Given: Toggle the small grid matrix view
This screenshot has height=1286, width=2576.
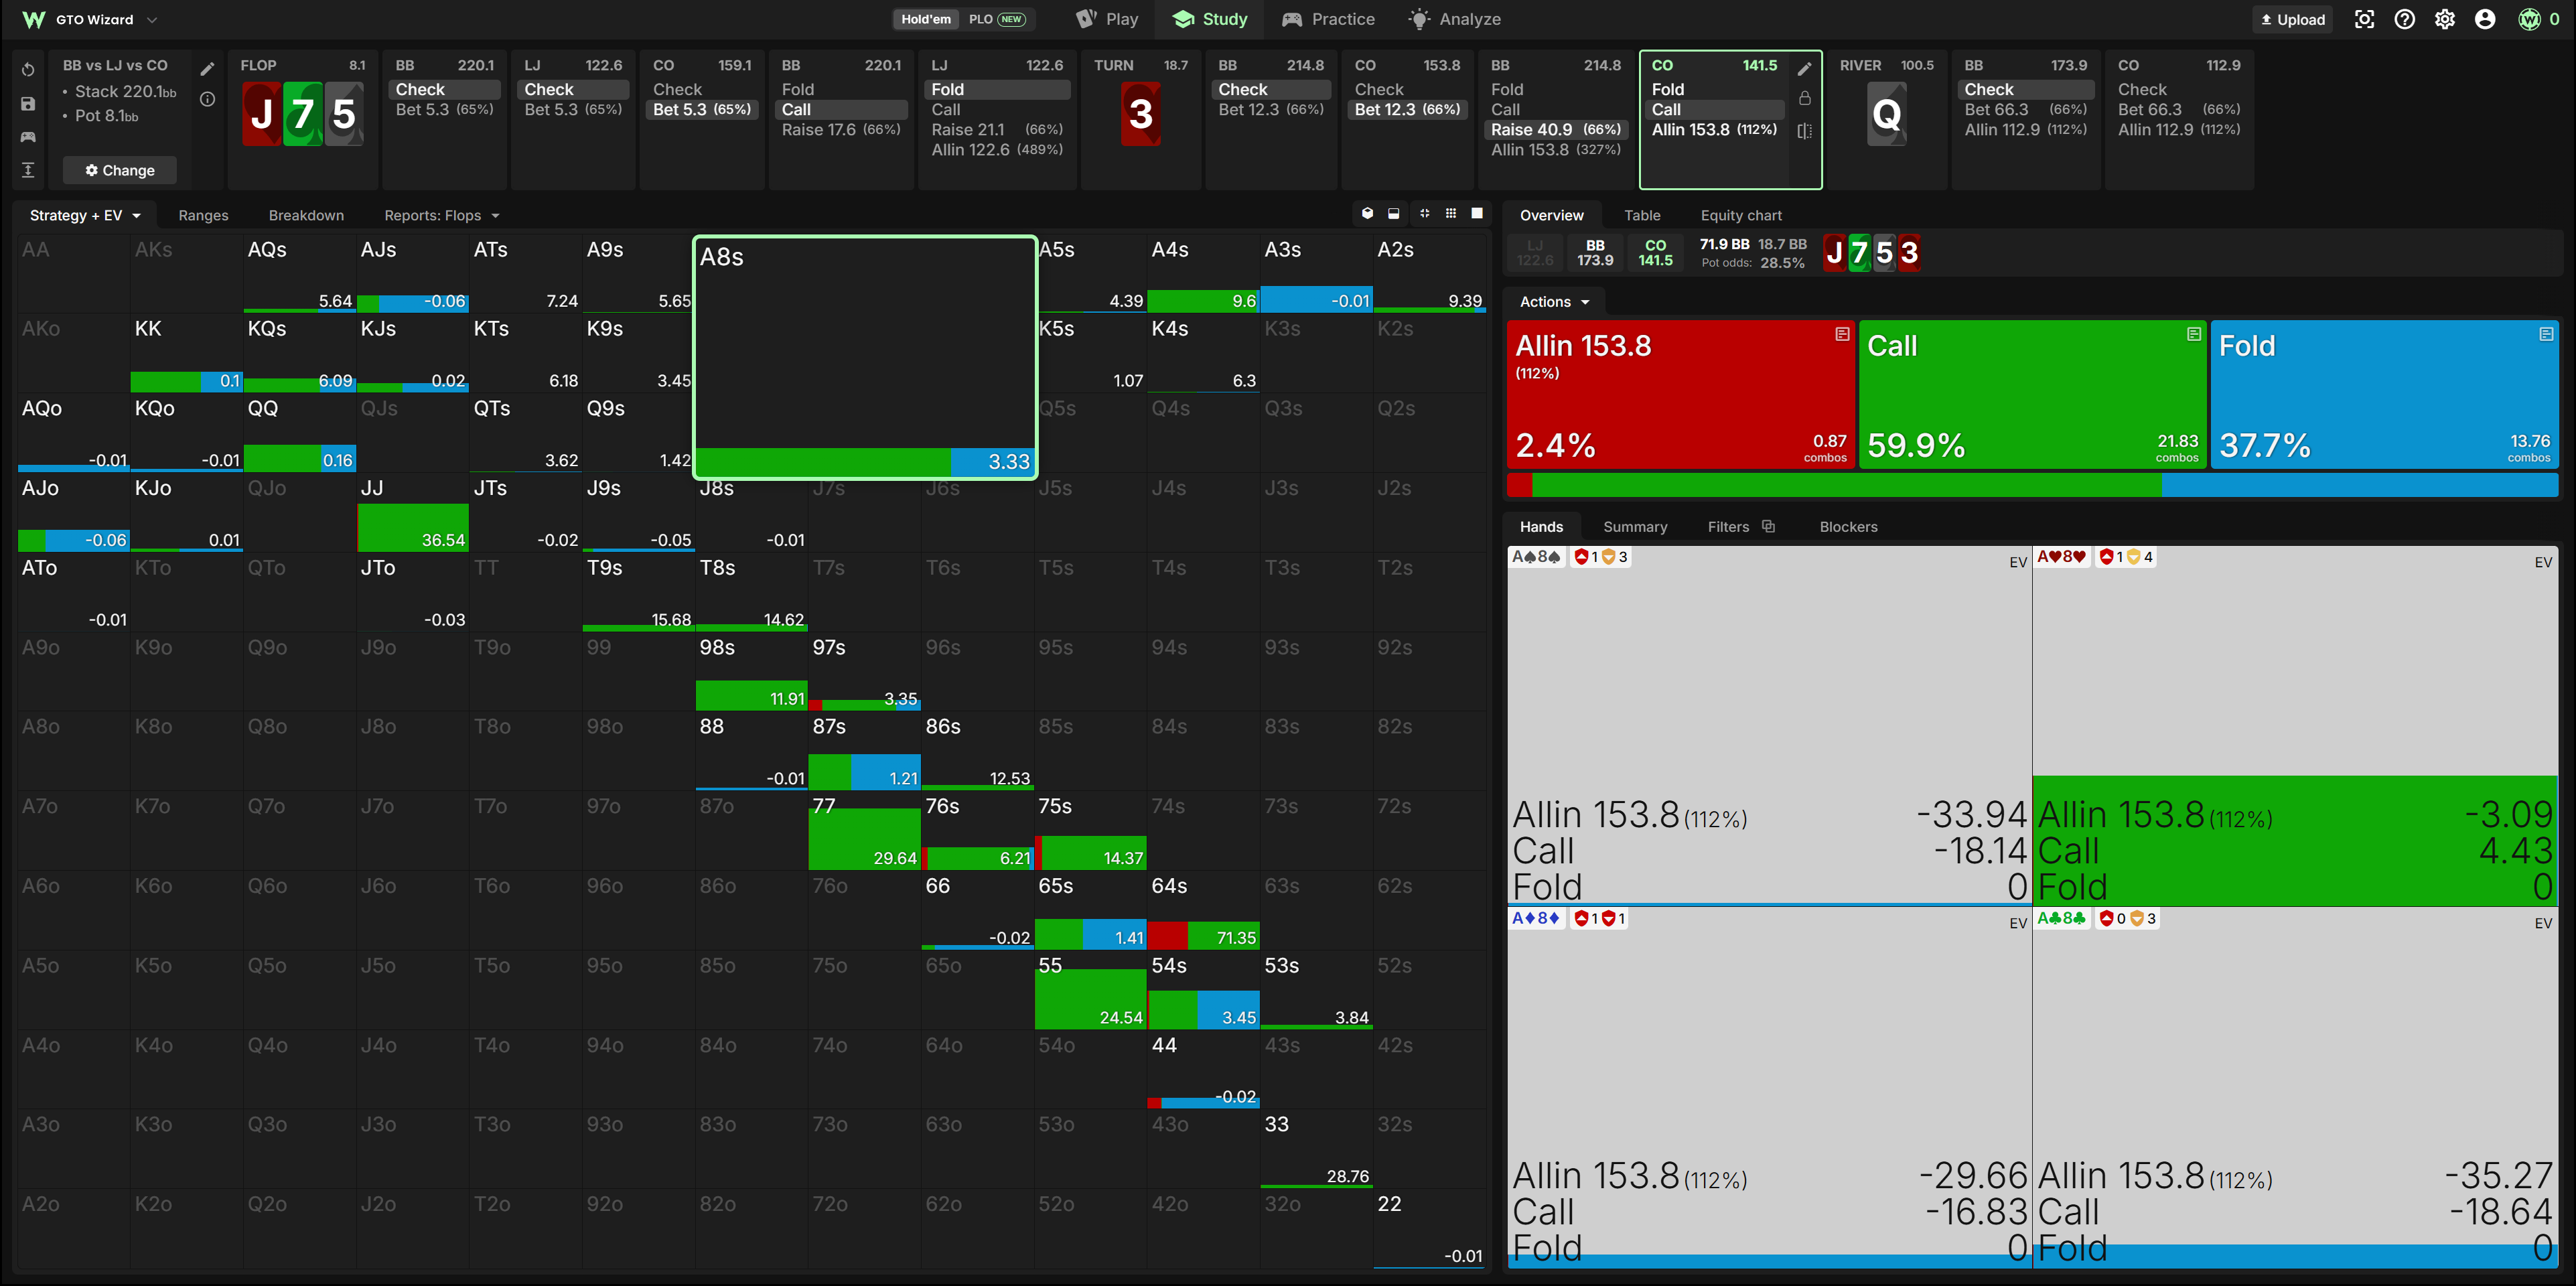Looking at the screenshot, I should click(x=1451, y=213).
